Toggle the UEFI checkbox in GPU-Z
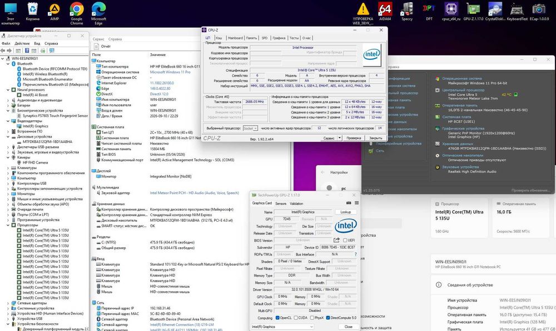 pyautogui.click(x=345, y=241)
